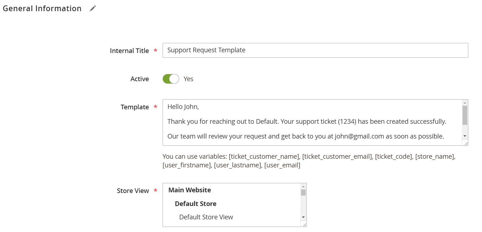
Task: Select Default Store in Store View list
Action: click(196, 204)
